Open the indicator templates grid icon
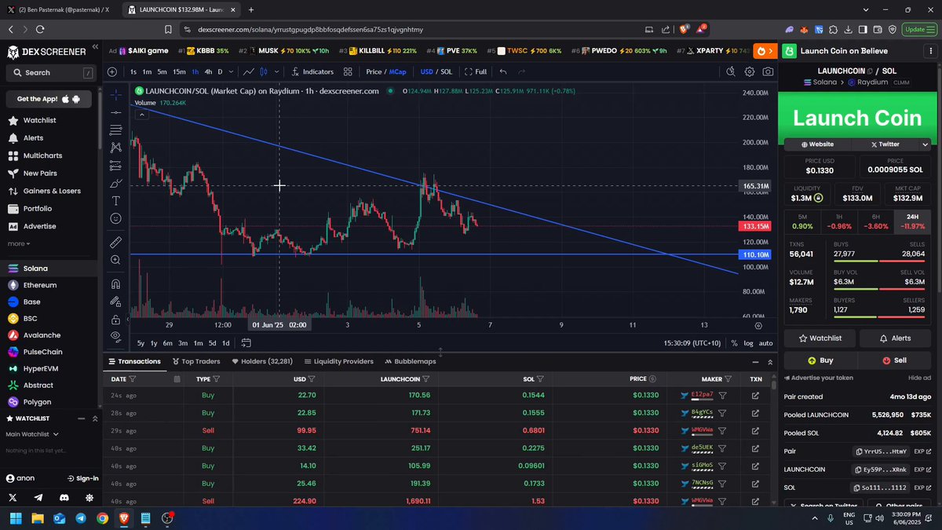Screen dimensions: 942x530 tap(348, 71)
